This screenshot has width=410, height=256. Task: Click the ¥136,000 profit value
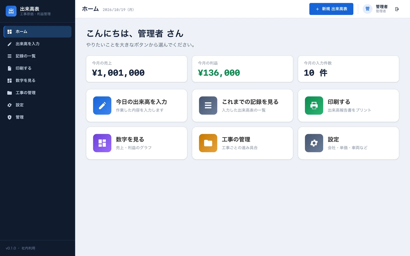point(219,73)
